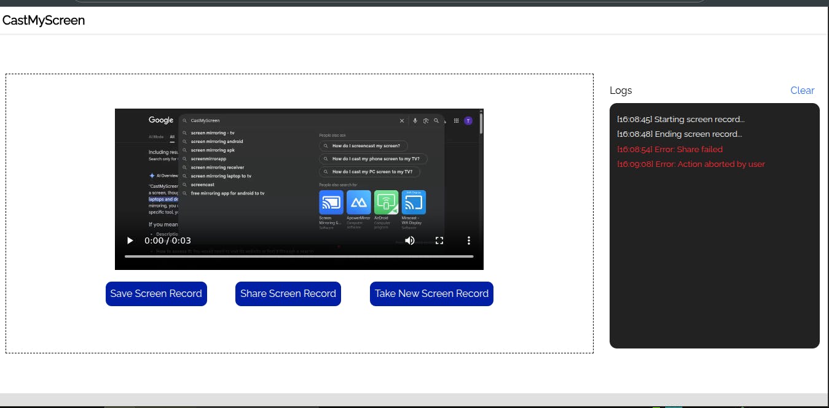
Task: Clear the logs panel
Action: click(802, 90)
